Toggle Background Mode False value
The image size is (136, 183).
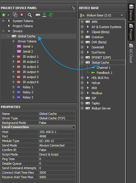[57, 123]
